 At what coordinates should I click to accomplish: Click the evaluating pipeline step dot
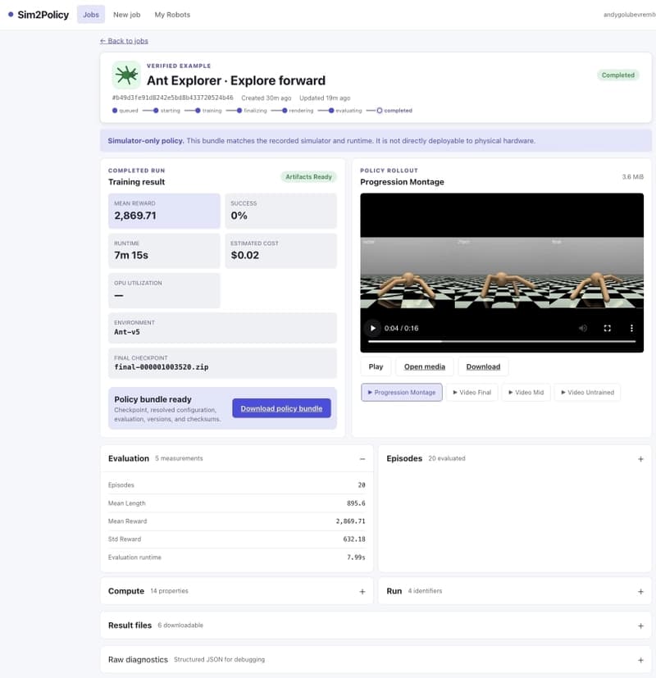click(331, 110)
